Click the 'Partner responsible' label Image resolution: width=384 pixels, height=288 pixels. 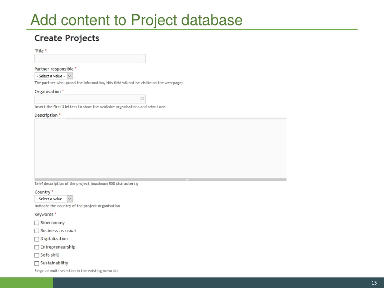pos(54,69)
